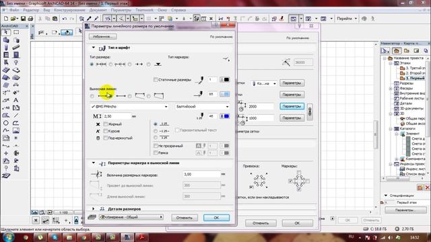Select the Window tool in the toolbox

6,55
